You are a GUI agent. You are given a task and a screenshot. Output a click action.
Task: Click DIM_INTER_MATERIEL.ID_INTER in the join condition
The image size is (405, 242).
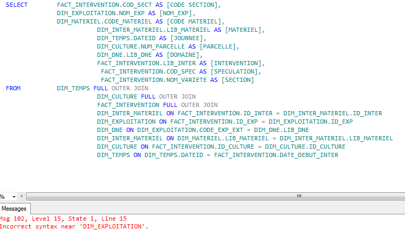click(x=332, y=113)
